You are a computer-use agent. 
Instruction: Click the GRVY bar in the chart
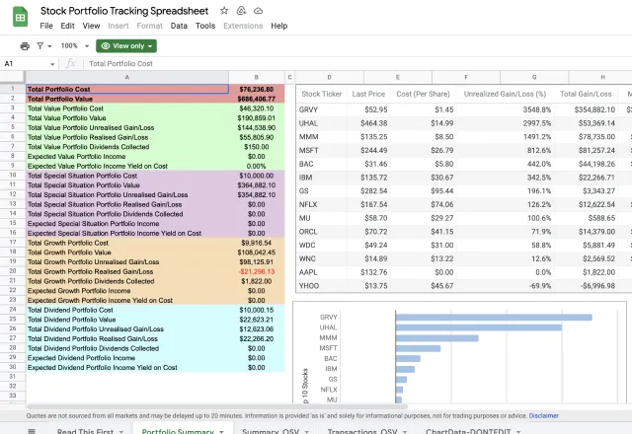[494, 318]
